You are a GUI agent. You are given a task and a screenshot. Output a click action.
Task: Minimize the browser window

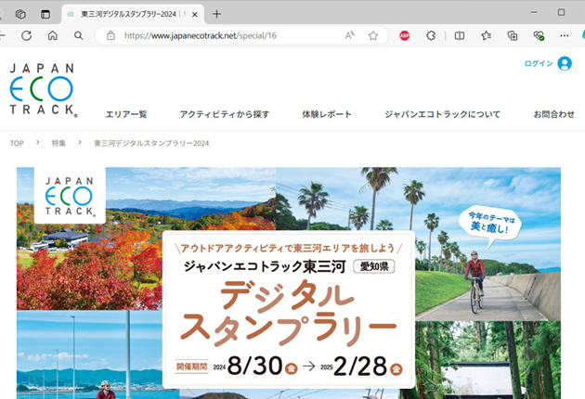[534, 12]
